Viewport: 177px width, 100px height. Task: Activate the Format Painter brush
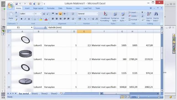click(16, 20)
